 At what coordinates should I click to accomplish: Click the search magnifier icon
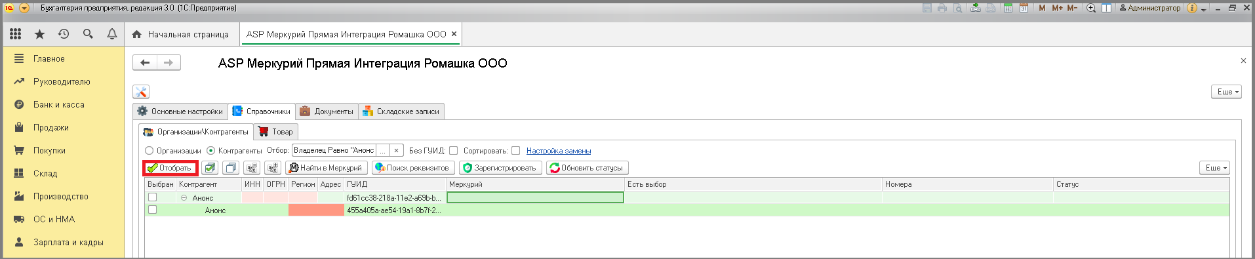point(88,34)
